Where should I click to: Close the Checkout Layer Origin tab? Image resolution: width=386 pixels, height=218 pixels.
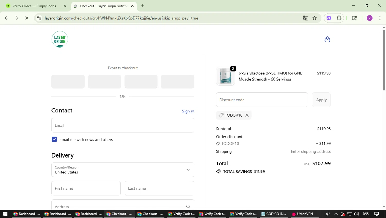point(132,6)
